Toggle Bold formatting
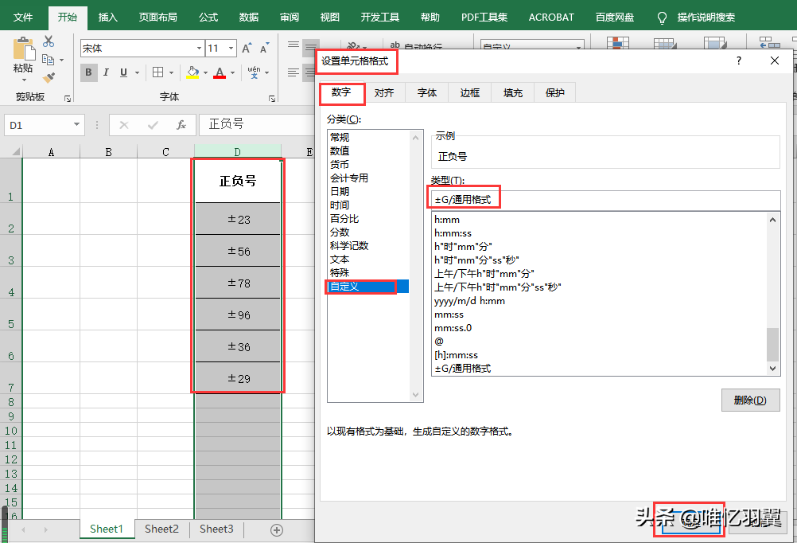The height and width of the screenshot is (543, 797). [88, 72]
